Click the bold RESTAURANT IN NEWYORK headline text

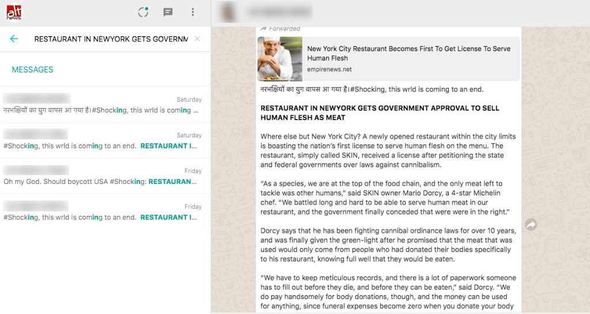click(380, 113)
